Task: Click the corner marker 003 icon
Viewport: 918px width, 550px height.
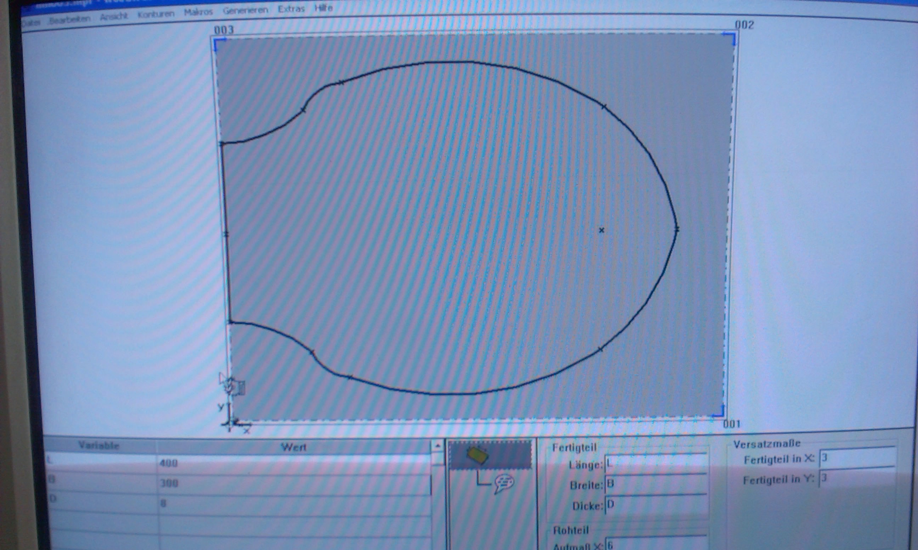Action: (x=220, y=44)
